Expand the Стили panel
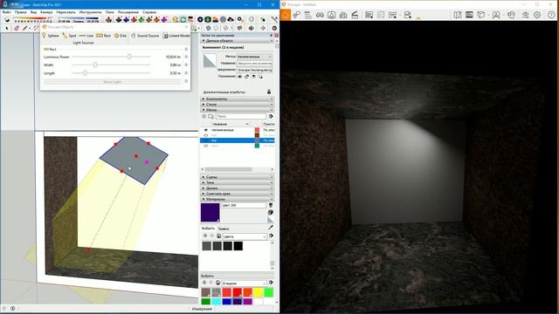This screenshot has height=314, width=559. coord(238,105)
